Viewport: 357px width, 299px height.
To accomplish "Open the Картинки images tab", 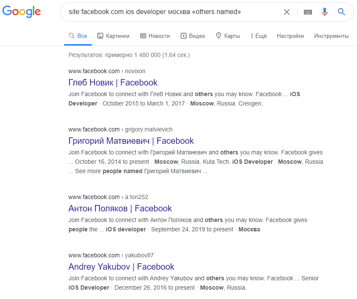I will click(113, 36).
